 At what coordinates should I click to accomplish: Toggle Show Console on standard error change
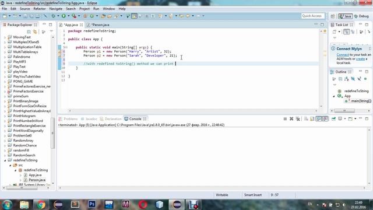pos(325,118)
